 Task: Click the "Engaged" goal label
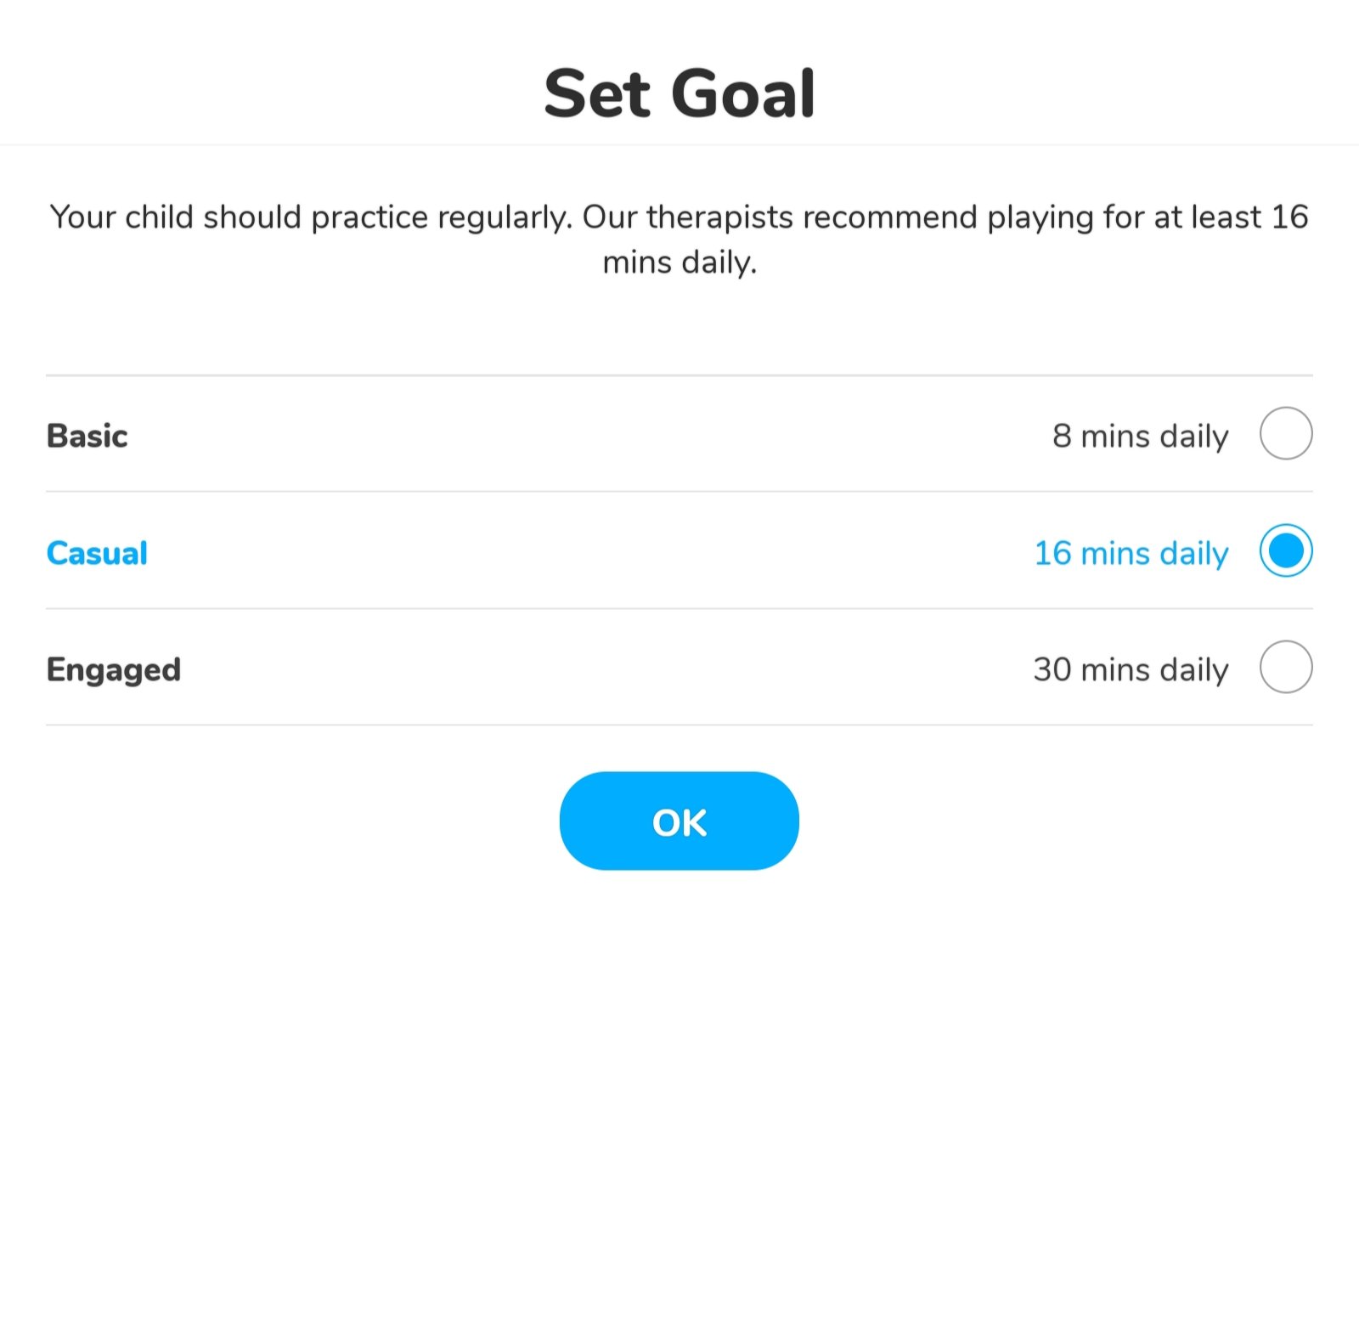pyautogui.click(x=114, y=669)
